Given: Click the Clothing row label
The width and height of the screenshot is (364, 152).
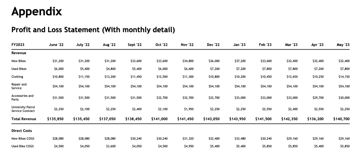Looking at the screenshot, I should [17, 77].
